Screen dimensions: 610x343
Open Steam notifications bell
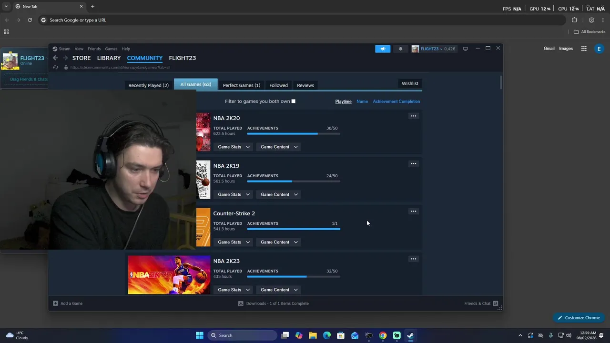400,49
